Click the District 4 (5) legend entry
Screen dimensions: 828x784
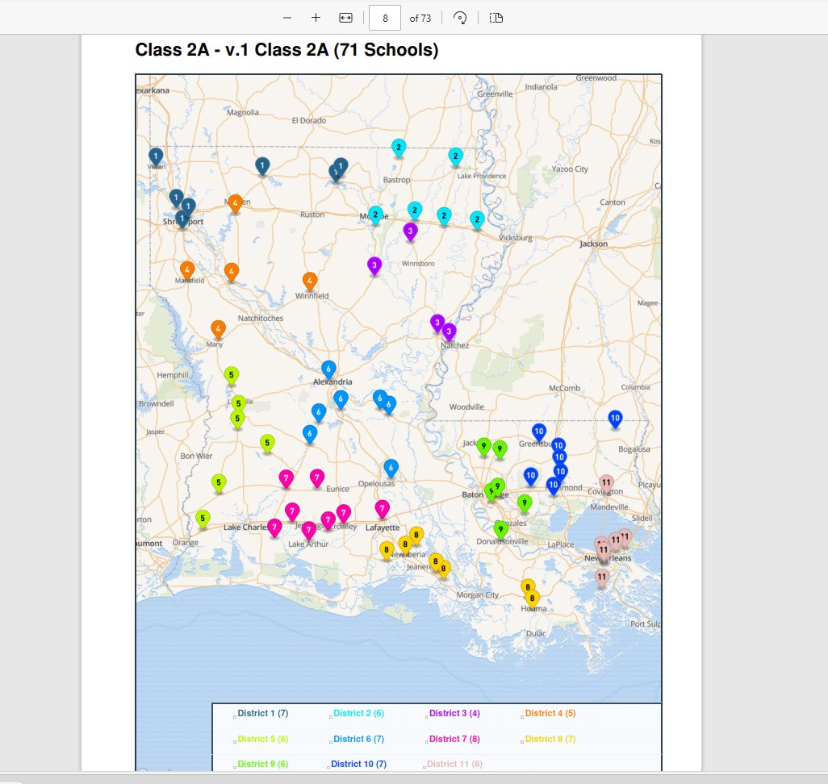tap(550, 713)
